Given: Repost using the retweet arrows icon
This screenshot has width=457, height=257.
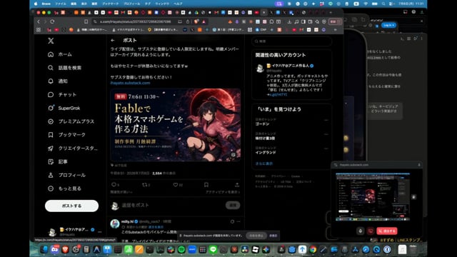Looking at the screenshot, I should pyautogui.click(x=144, y=185).
